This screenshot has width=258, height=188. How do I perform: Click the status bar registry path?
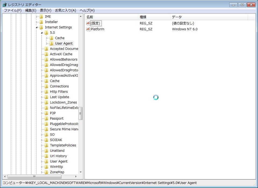coord(99,183)
